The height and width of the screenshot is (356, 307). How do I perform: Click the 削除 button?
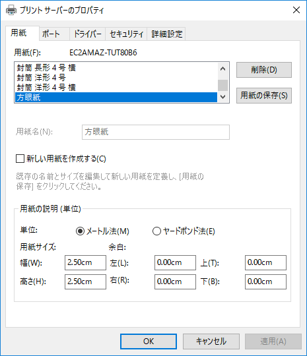(264, 70)
